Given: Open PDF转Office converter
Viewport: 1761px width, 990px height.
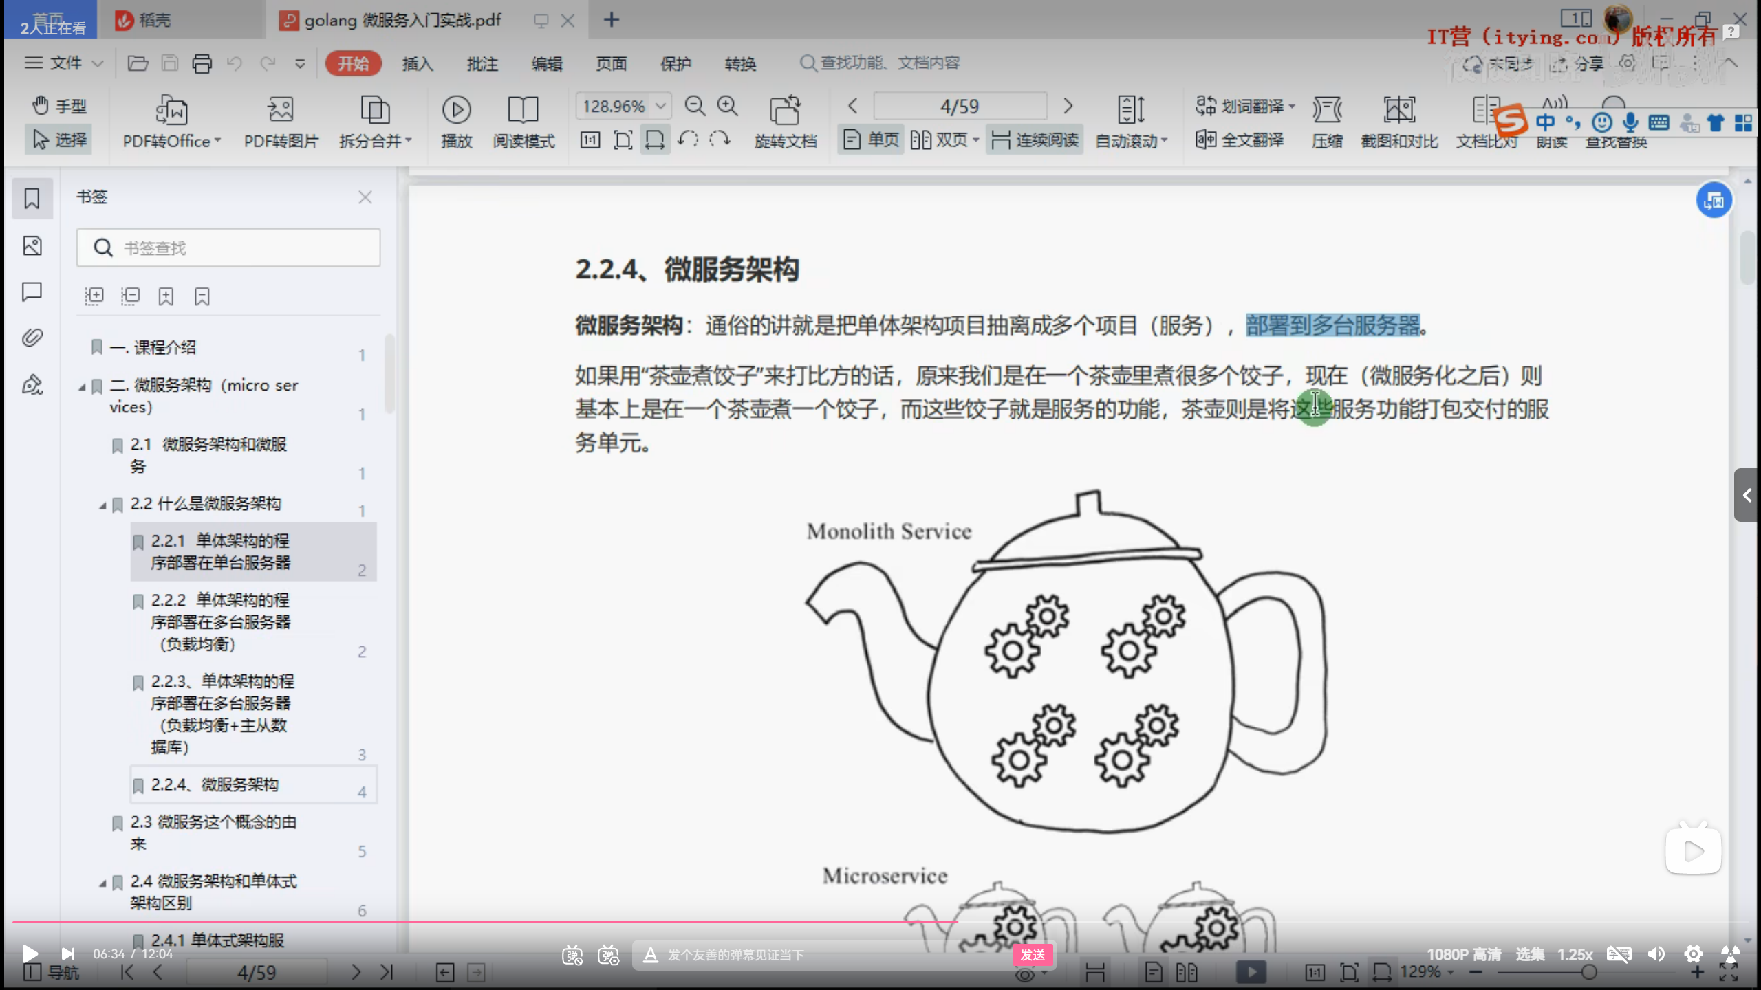Looking at the screenshot, I should pyautogui.click(x=171, y=122).
